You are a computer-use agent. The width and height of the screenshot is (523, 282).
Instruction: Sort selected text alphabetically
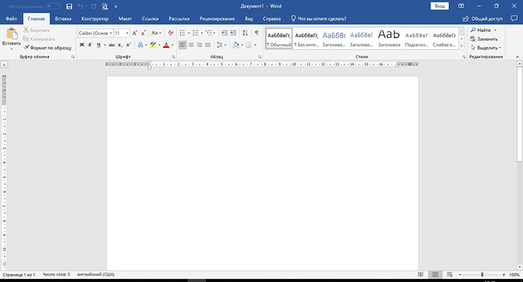[x=245, y=33]
